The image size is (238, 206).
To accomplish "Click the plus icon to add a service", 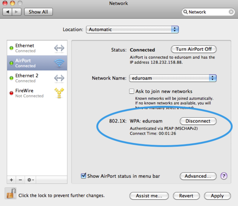I will (12, 180).
